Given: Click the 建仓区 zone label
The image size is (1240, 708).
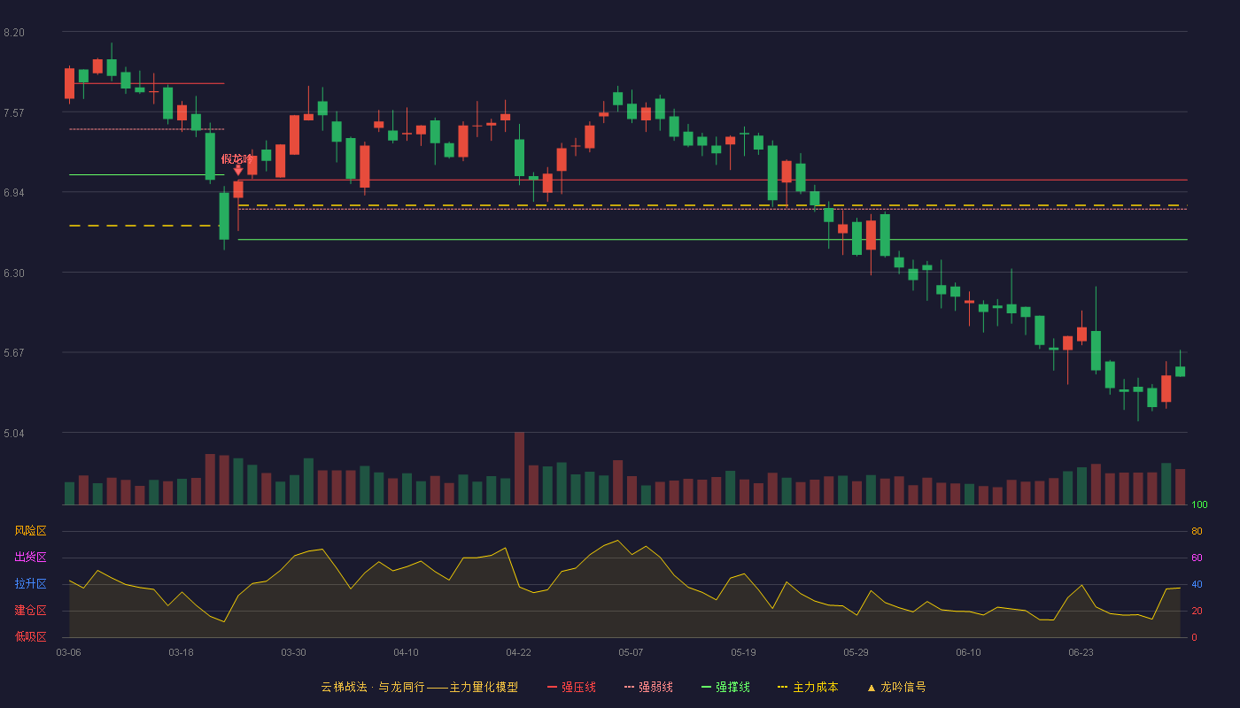Looking at the screenshot, I should [30, 611].
